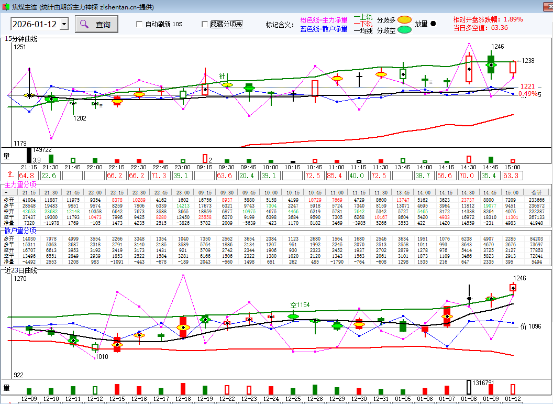Click the 12-18 date axis label
Screen dimensions: 553x404
[183, 399]
